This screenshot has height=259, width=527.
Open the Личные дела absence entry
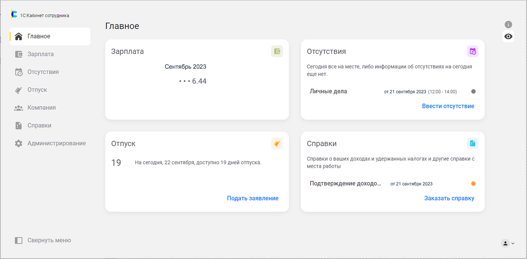(x=393, y=91)
